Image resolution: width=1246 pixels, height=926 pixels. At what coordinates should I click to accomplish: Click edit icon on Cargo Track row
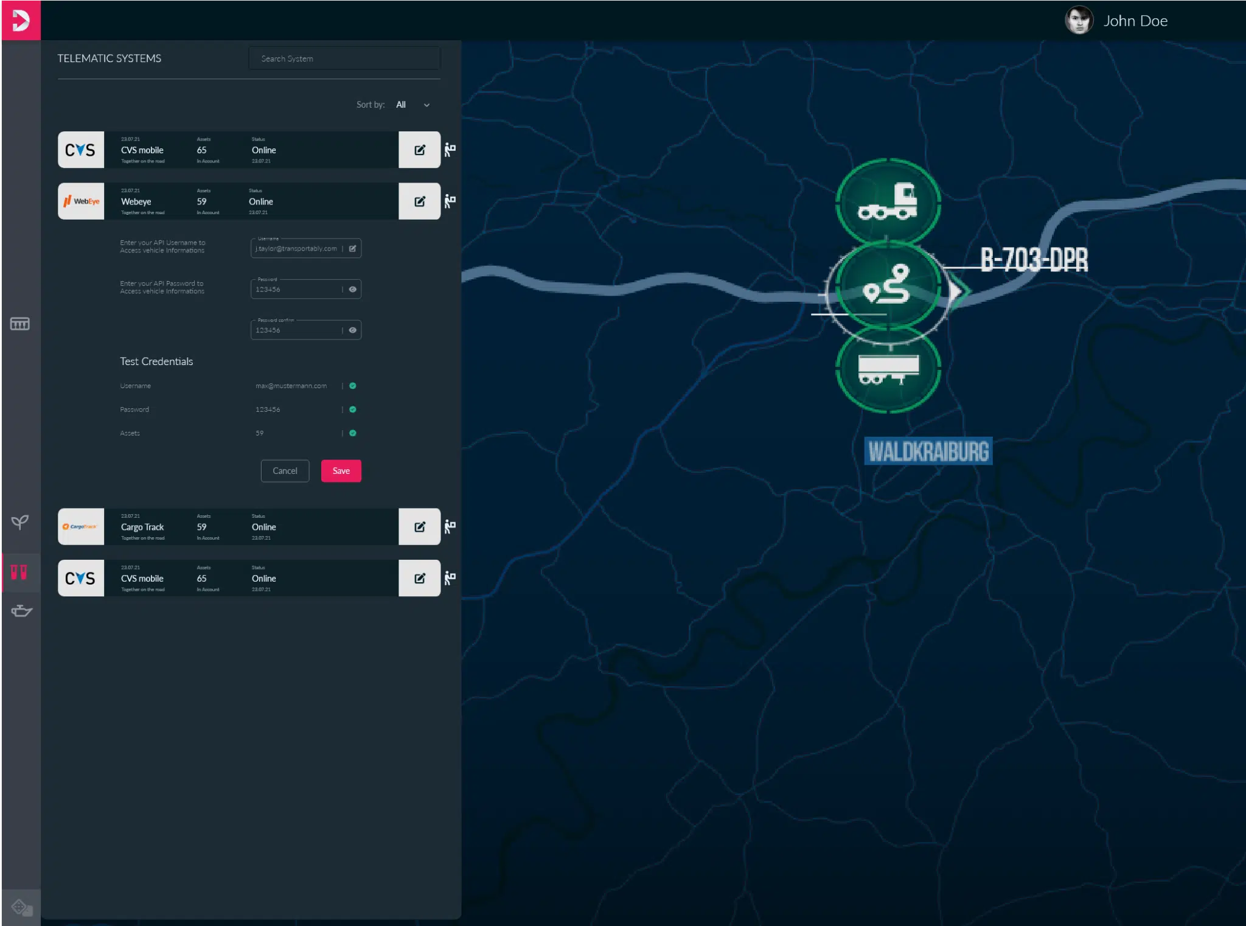pyautogui.click(x=419, y=527)
